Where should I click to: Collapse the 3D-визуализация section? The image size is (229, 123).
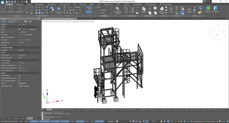(38, 47)
